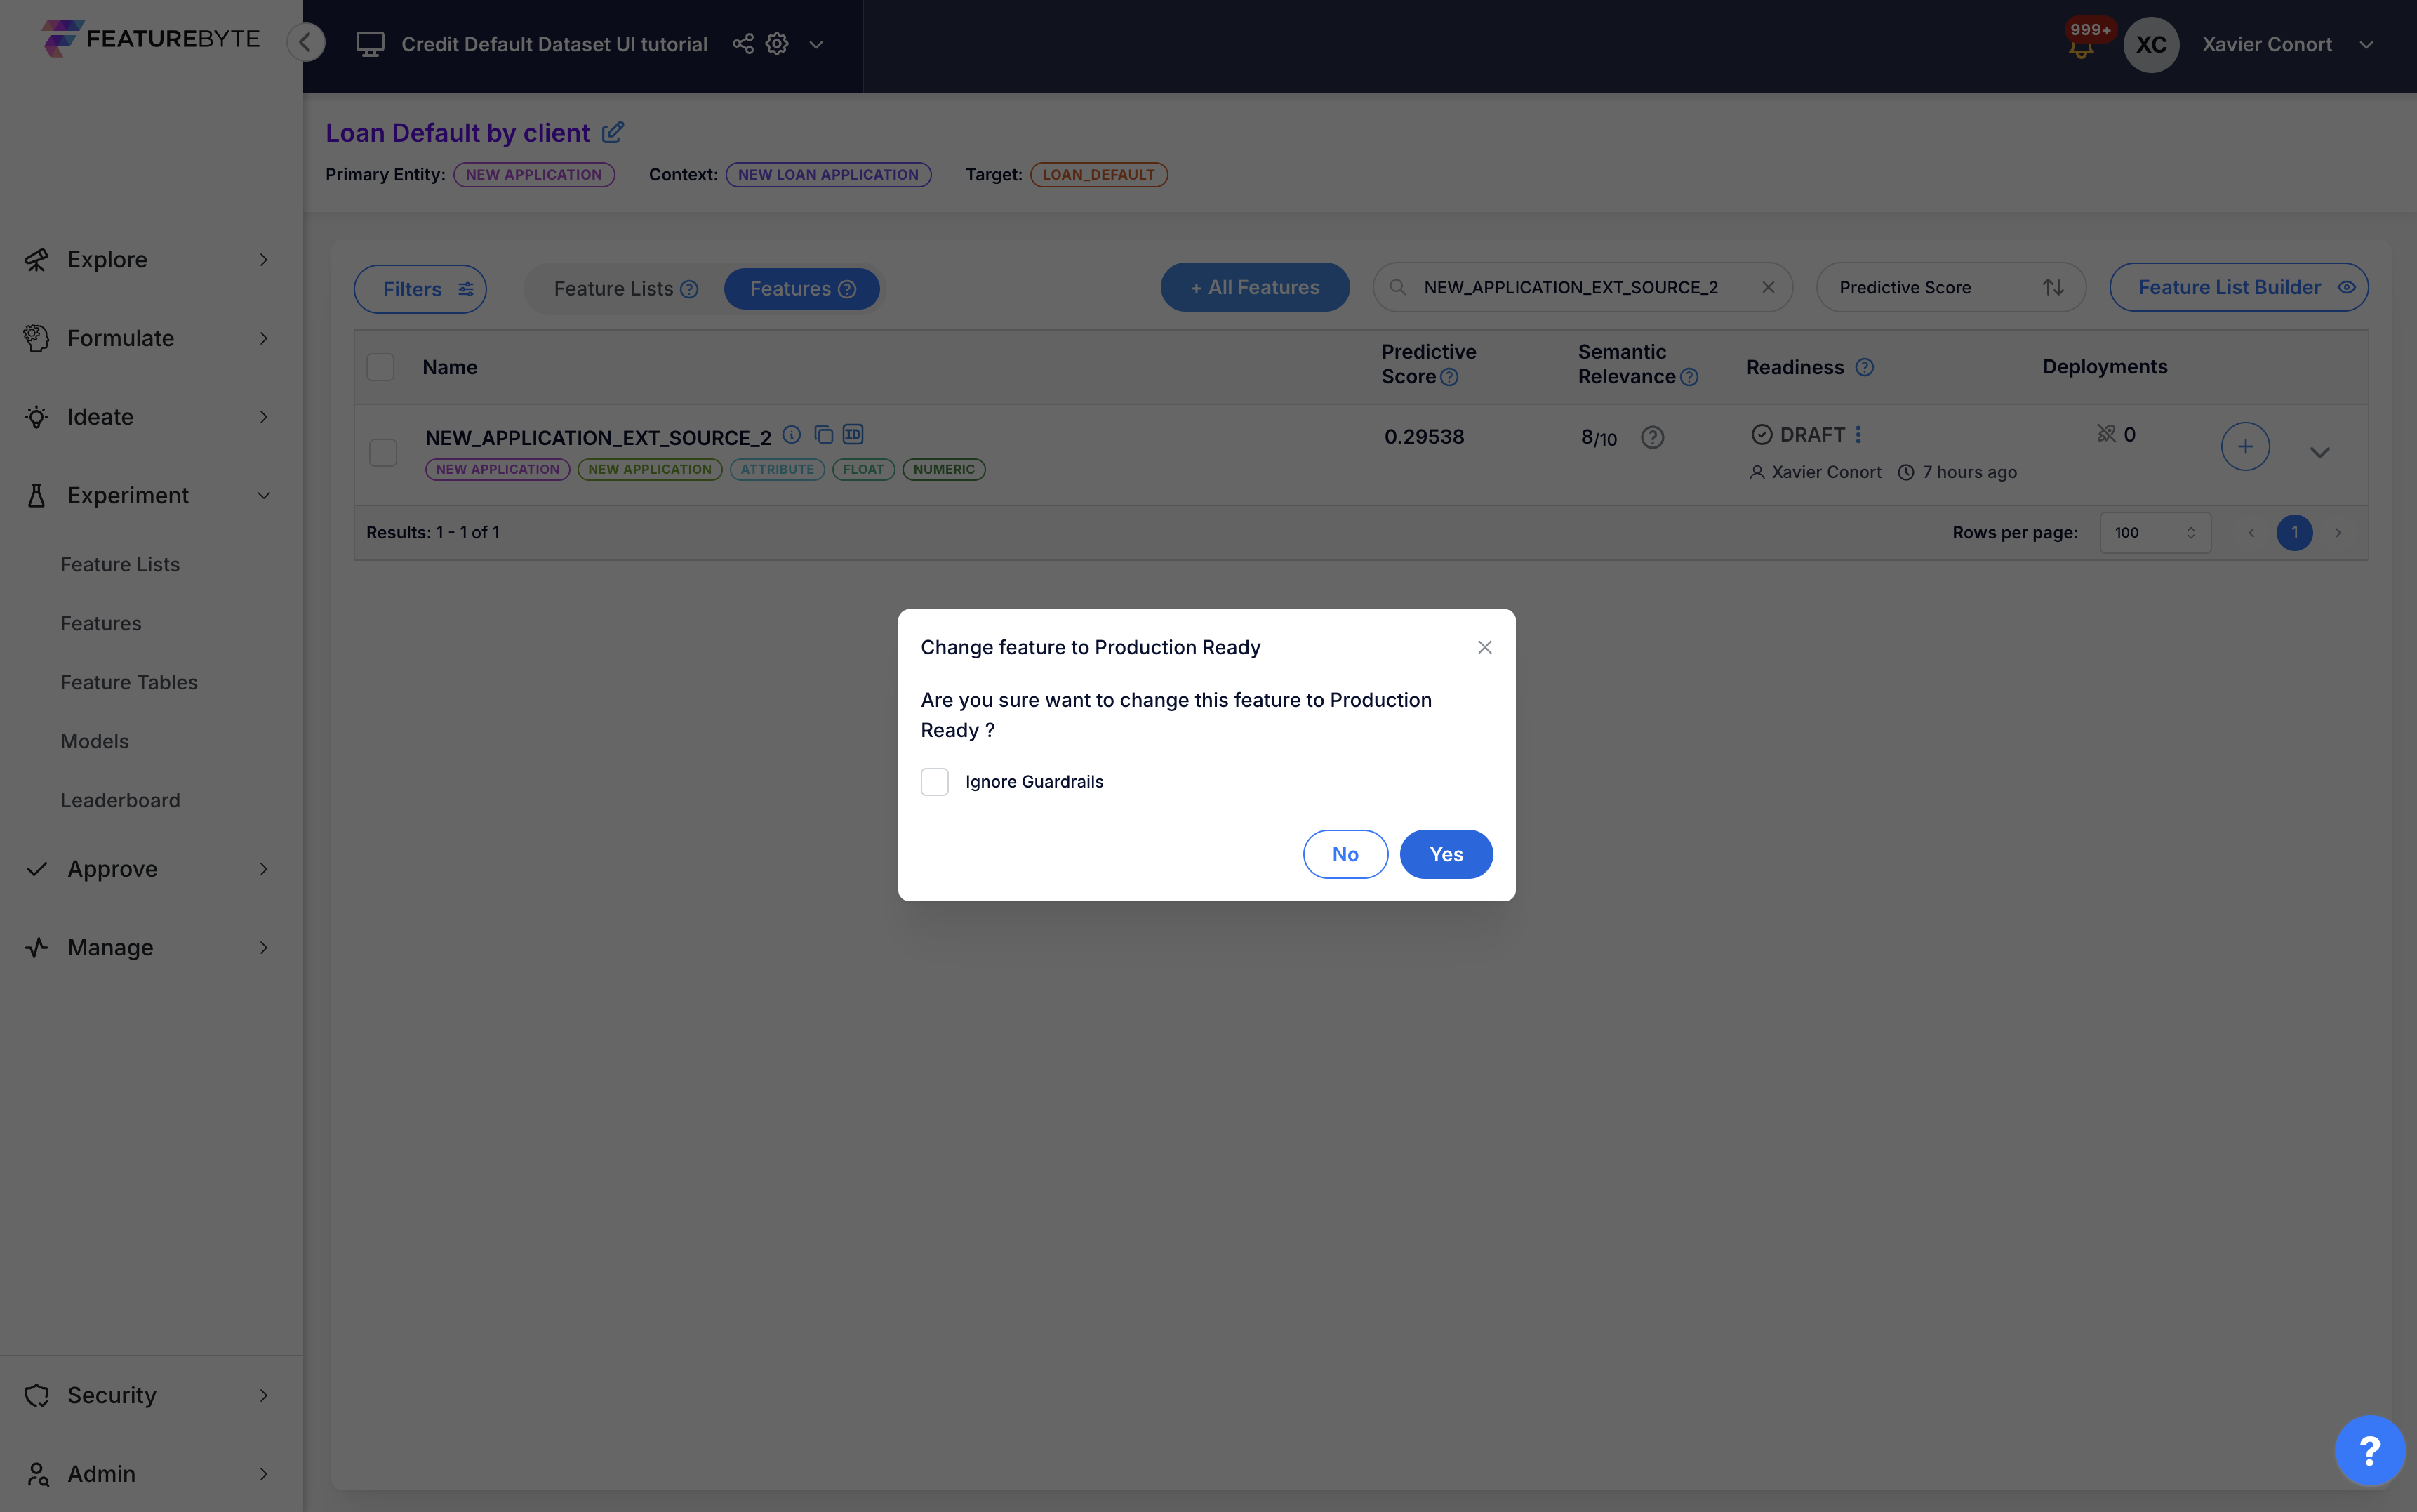Viewport: 2417px width, 1512px height.
Task: Open the Rows per page dropdown
Action: click(x=2154, y=533)
